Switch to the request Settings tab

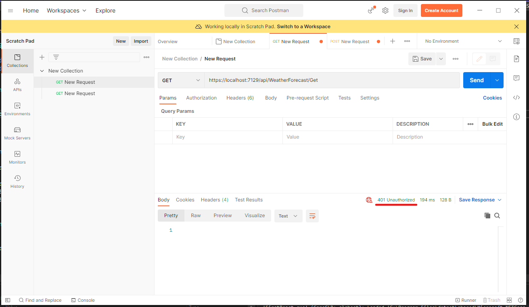coord(370,98)
